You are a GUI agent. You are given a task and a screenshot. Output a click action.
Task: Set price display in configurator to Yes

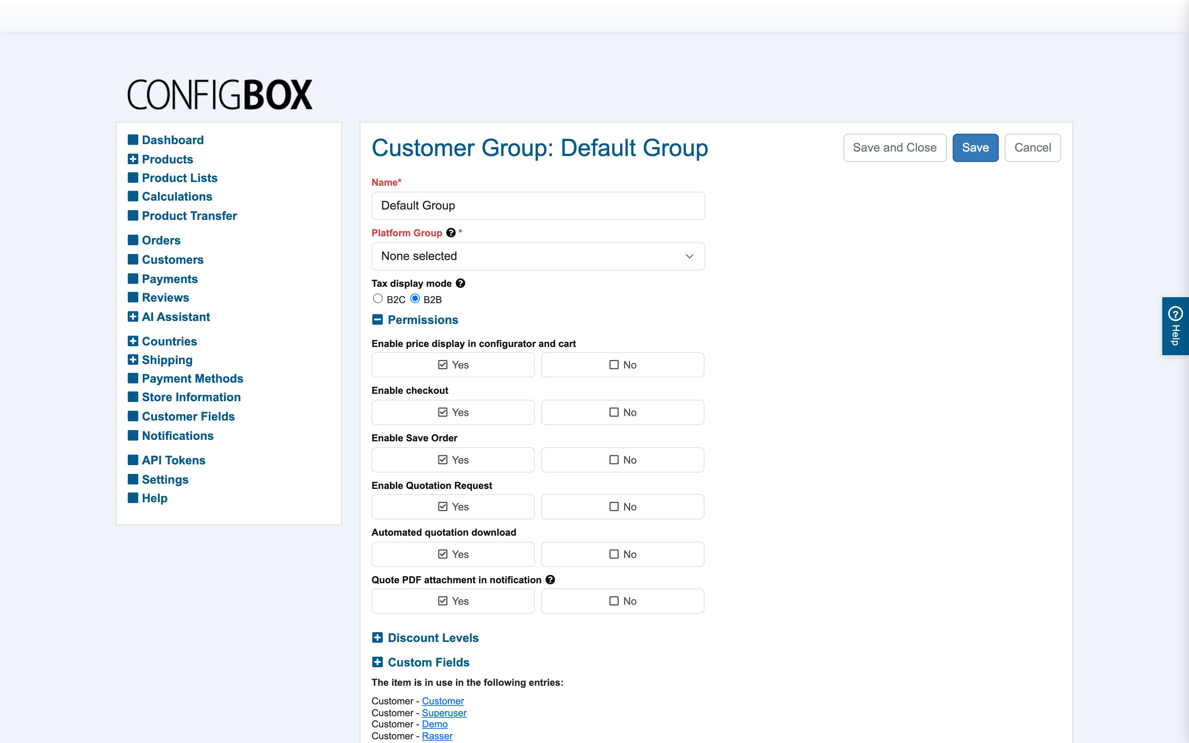click(x=453, y=364)
